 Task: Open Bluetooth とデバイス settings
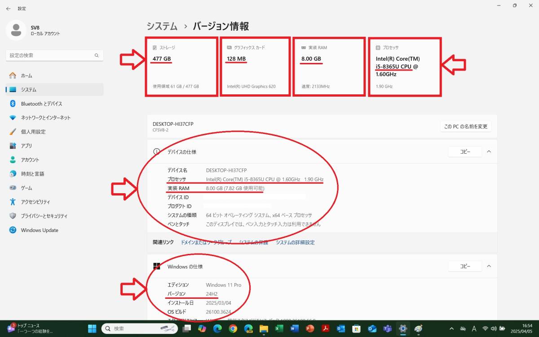41,104
